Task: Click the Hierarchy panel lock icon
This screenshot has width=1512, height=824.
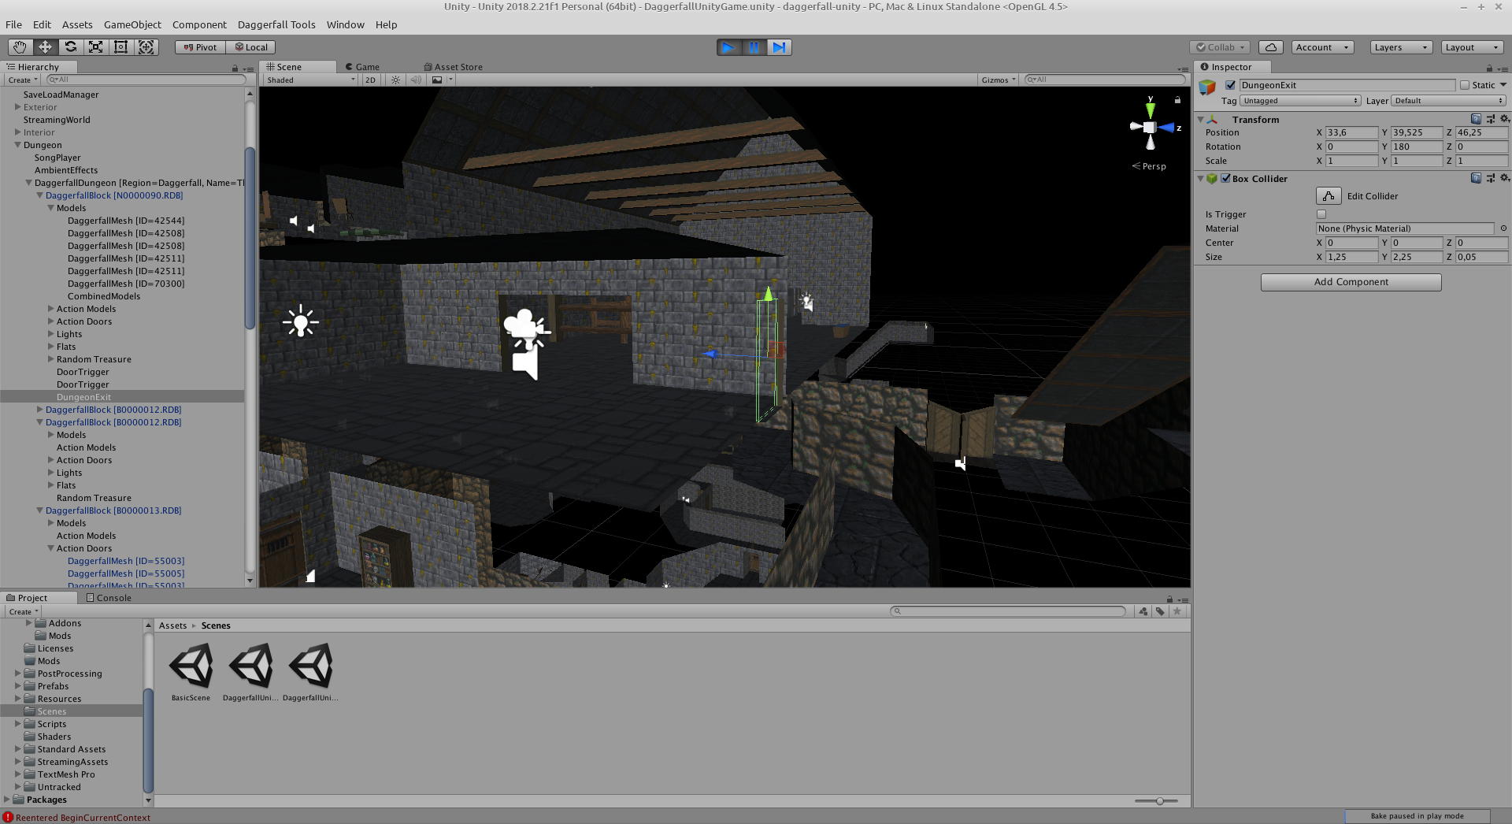Action: click(x=235, y=69)
